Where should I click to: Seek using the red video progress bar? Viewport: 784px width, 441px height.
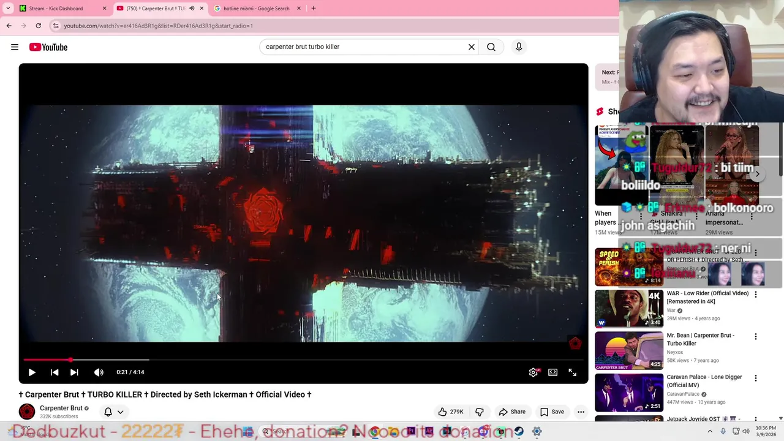click(303, 360)
